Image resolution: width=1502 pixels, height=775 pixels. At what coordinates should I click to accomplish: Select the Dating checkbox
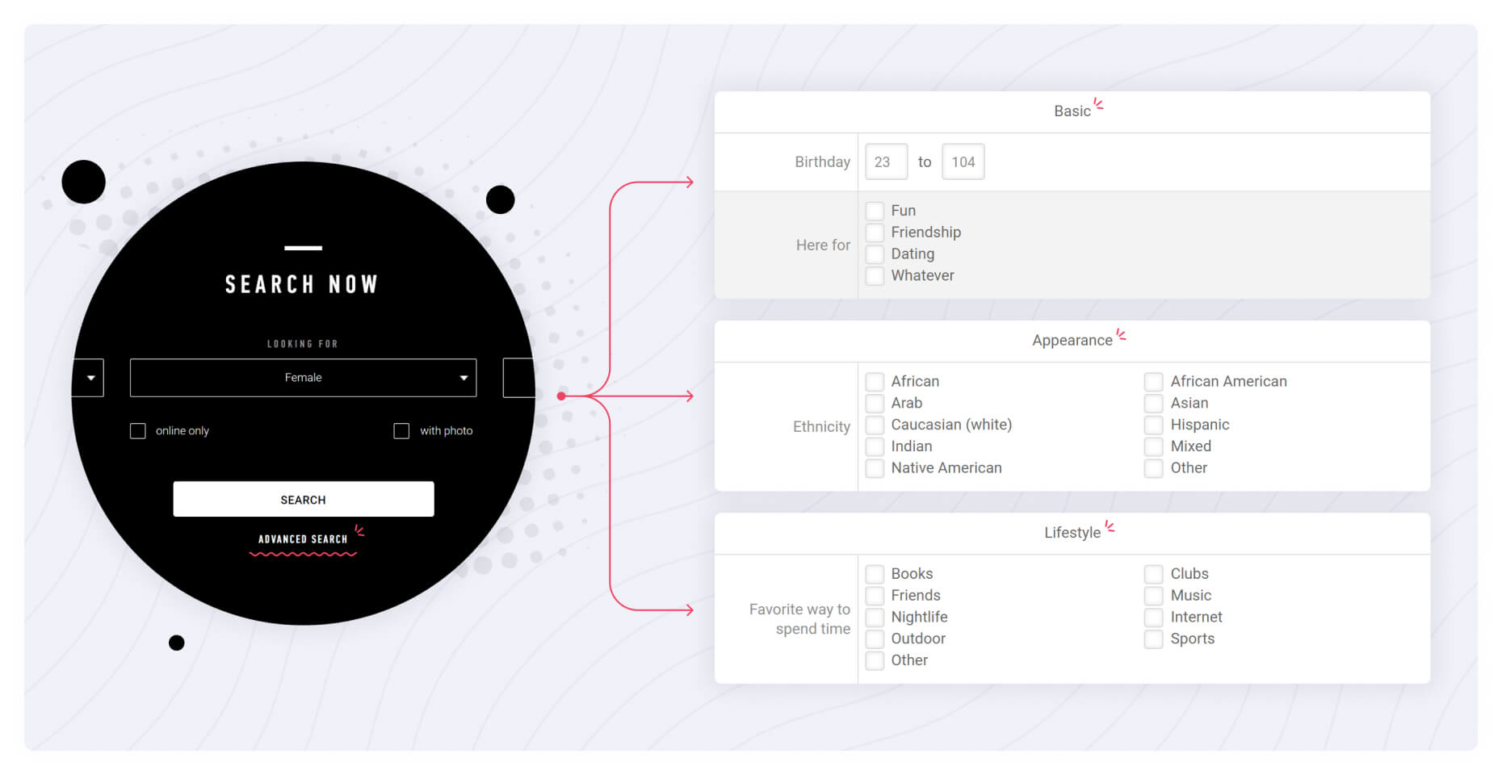click(875, 254)
